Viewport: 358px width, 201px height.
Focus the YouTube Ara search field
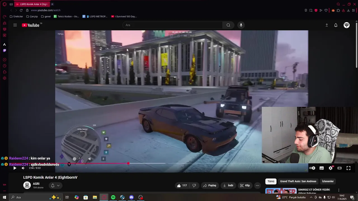tap(173, 25)
